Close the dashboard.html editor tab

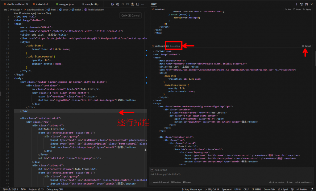[x=27, y=4]
